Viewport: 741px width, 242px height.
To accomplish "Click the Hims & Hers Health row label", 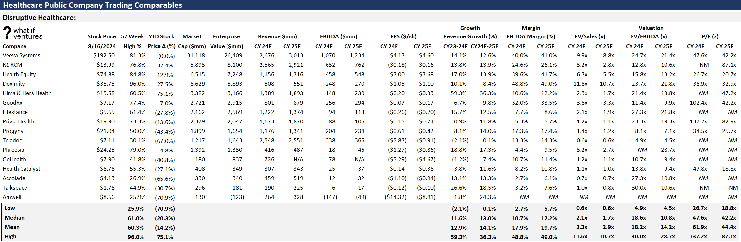I will point(27,93).
